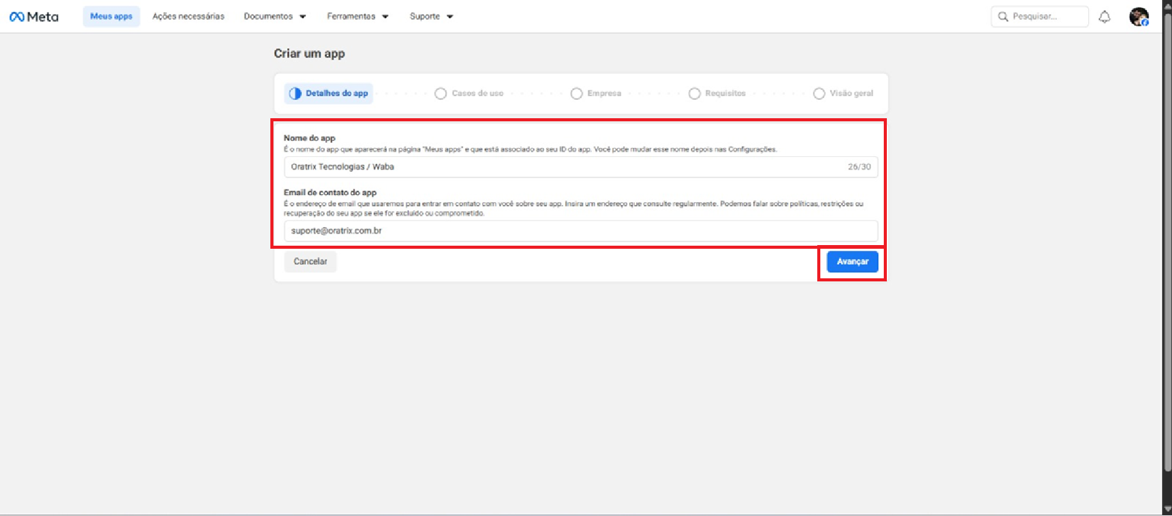
Task: Click the half-filled Detalhes do app step icon
Action: point(295,94)
